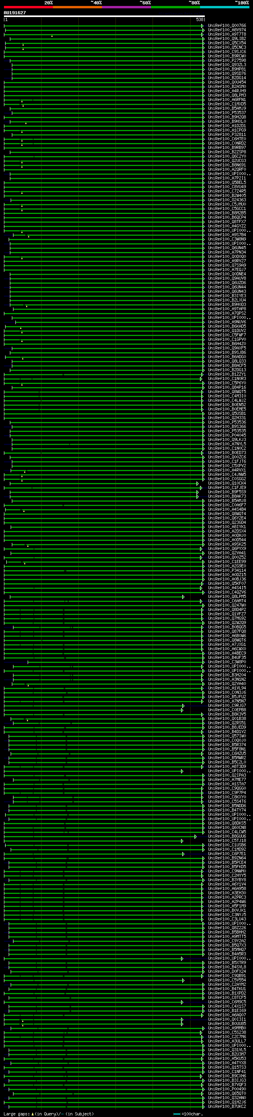Image resolution: width=253 pixels, height=1117 pixels.
Task: Click the green ~80% legend color bar
Action: 176,7
